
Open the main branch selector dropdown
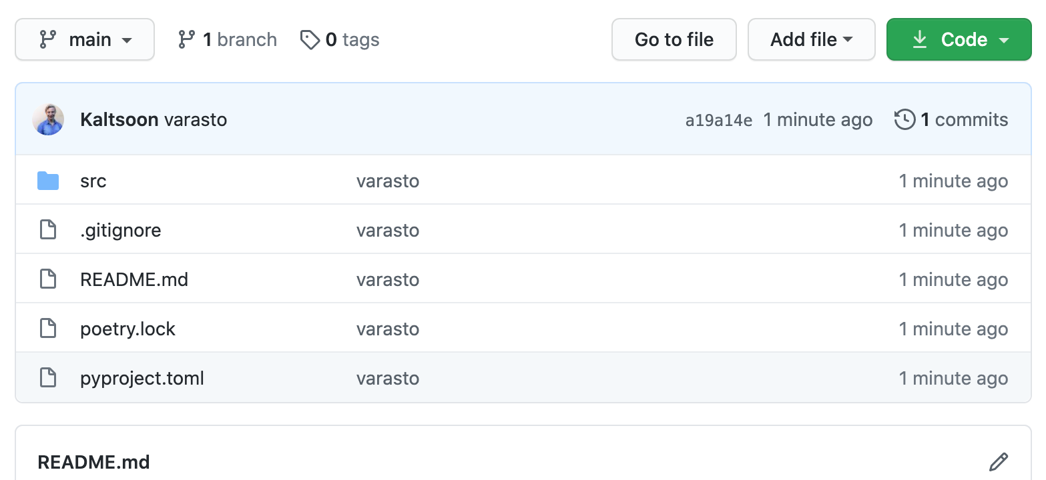coord(85,40)
